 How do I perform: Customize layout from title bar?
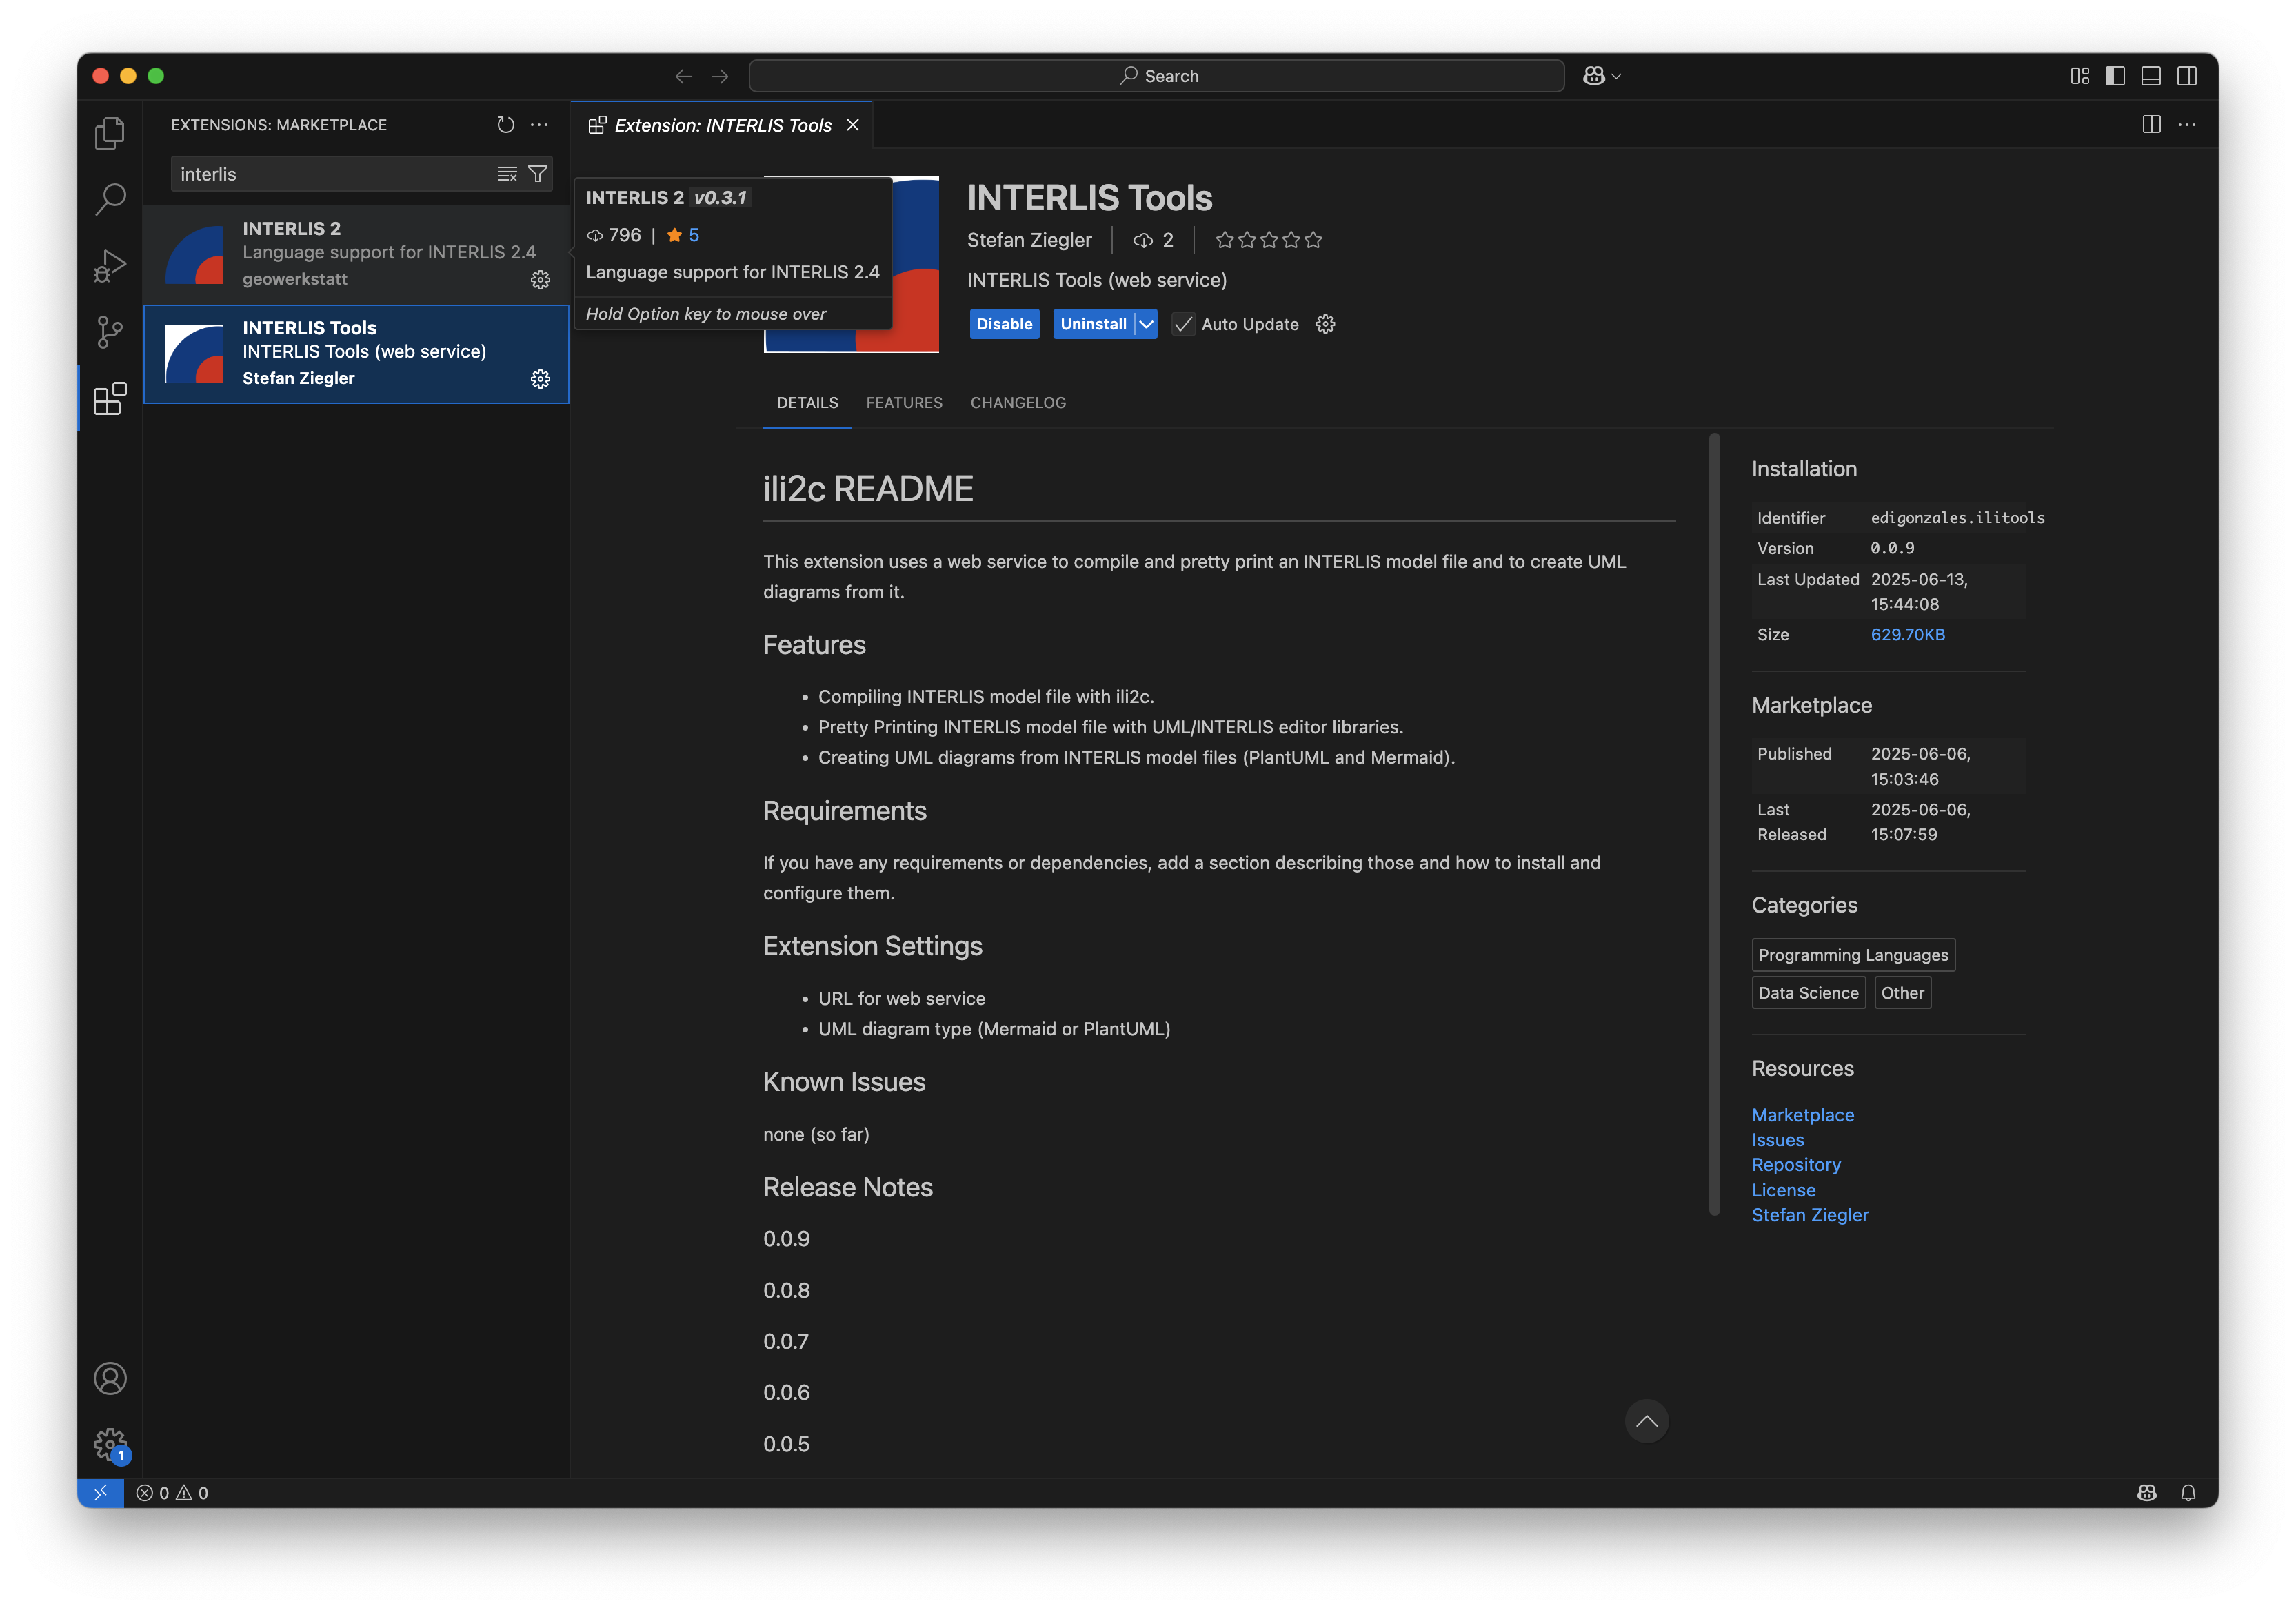point(2080,76)
